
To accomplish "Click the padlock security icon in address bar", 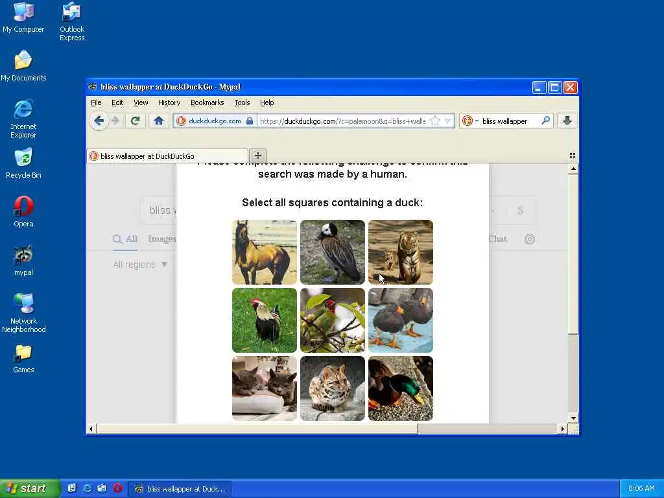I will (x=250, y=121).
